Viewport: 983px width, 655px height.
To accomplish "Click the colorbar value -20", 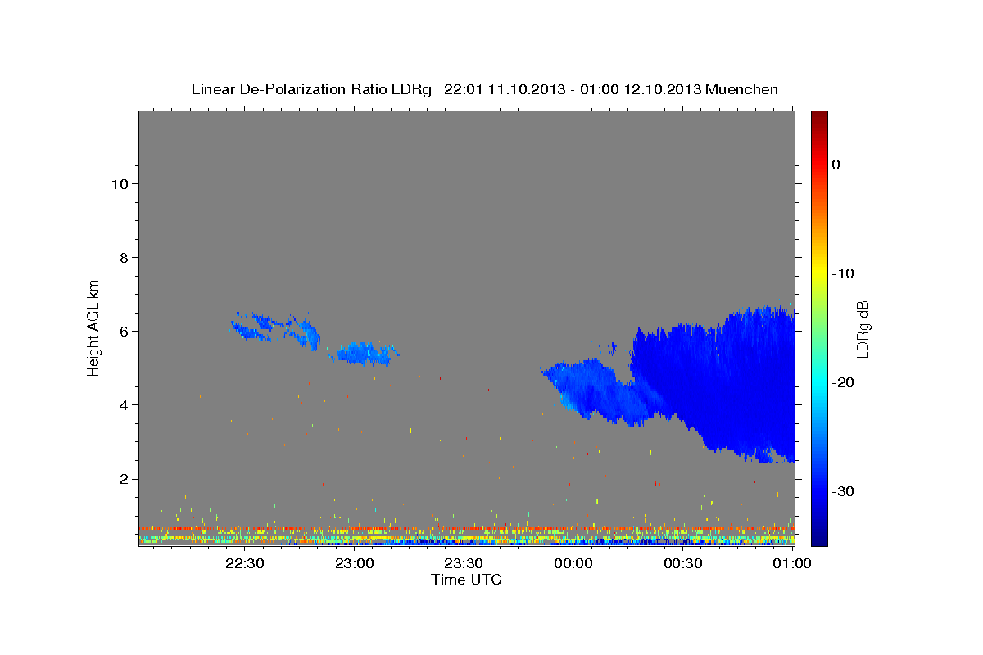I will 844,382.
